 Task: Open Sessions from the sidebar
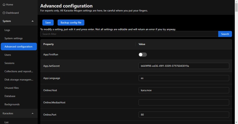pos(9,63)
